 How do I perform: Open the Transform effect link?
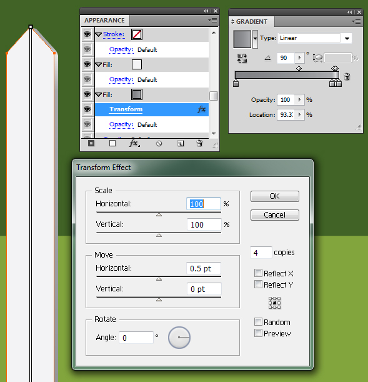126,109
